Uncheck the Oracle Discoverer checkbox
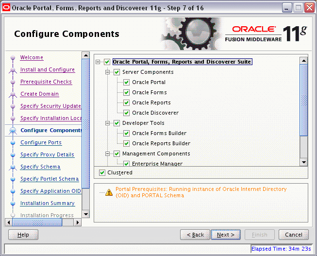Image resolution: width=317 pixels, height=256 pixels. [127, 113]
